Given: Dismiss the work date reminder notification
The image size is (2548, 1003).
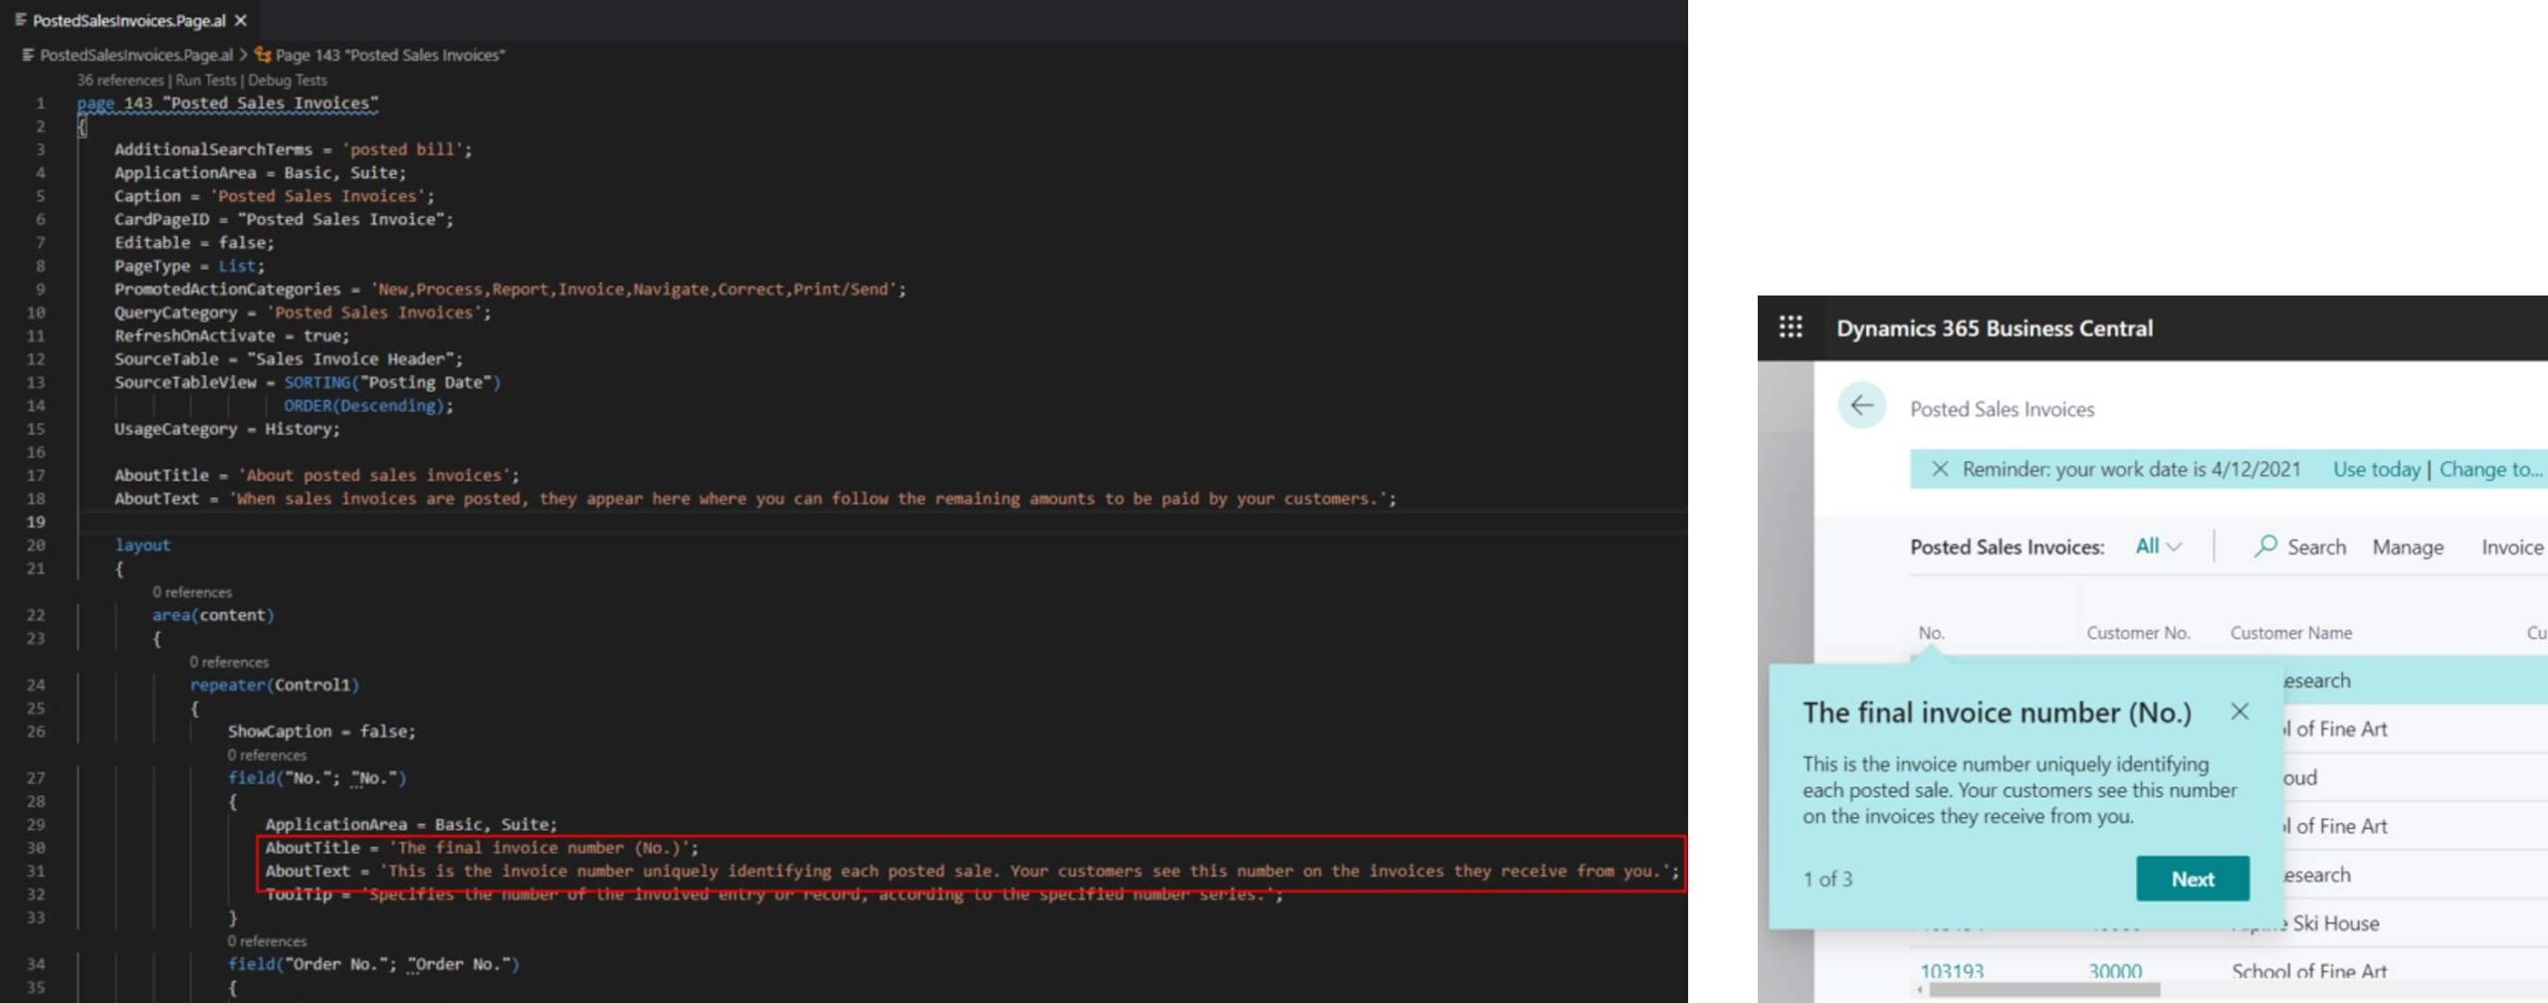Looking at the screenshot, I should [x=1939, y=469].
